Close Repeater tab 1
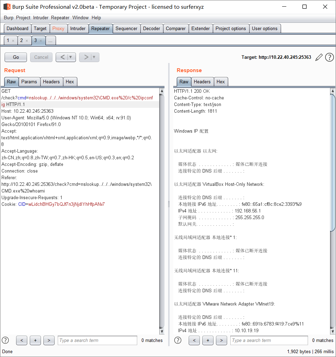Image resolution: width=336 pixels, height=357 pixels. [13, 41]
